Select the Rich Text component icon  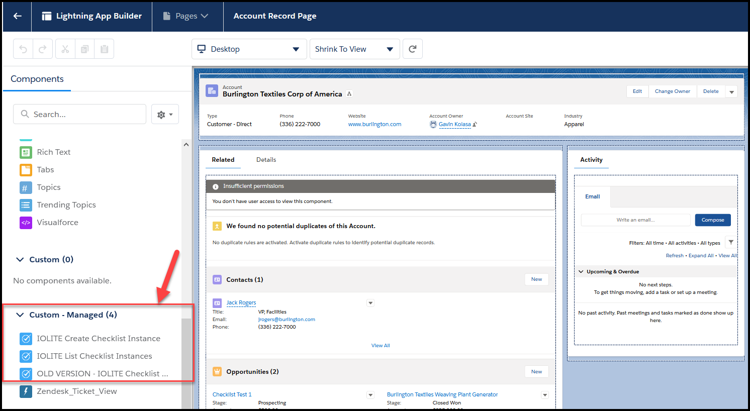[x=26, y=152]
